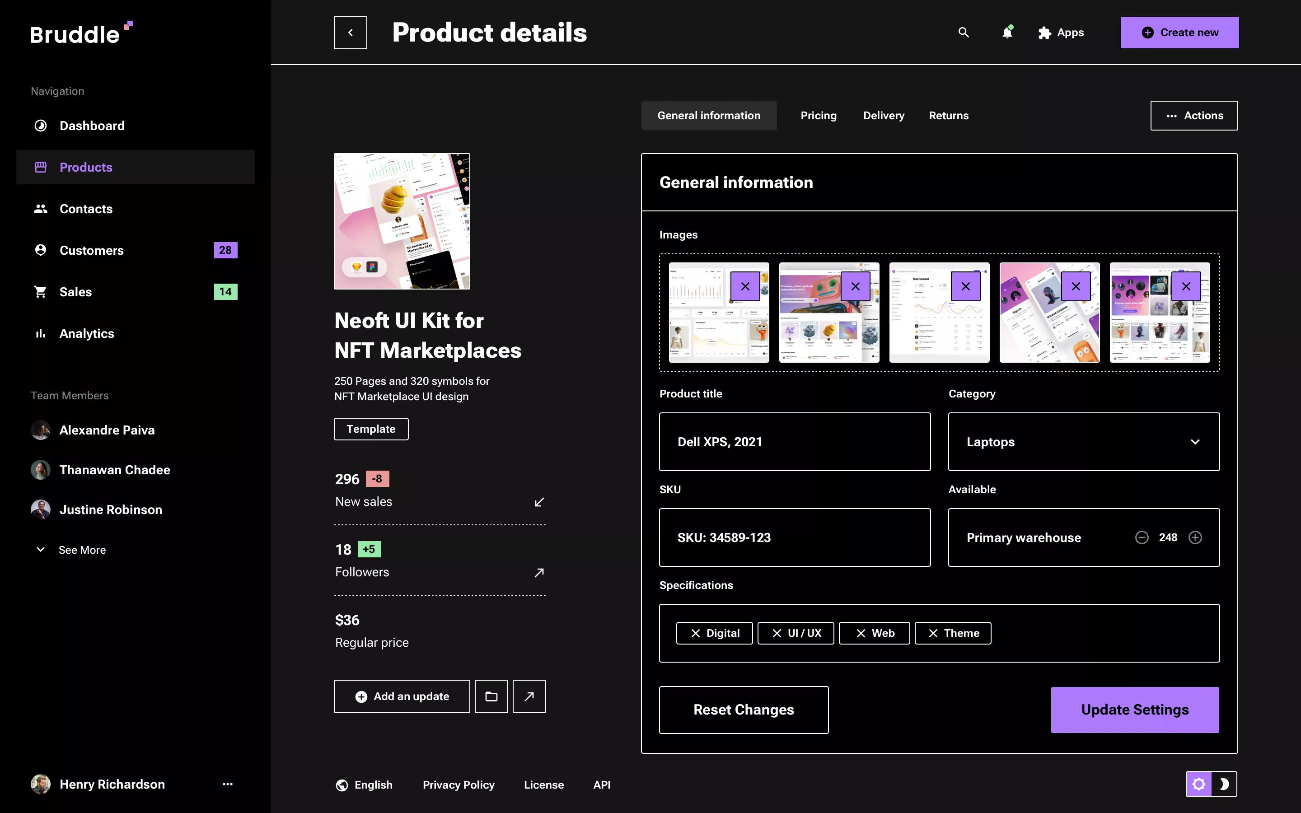Click the back arrow next to Product details
The height and width of the screenshot is (813, 1301).
[x=350, y=32]
